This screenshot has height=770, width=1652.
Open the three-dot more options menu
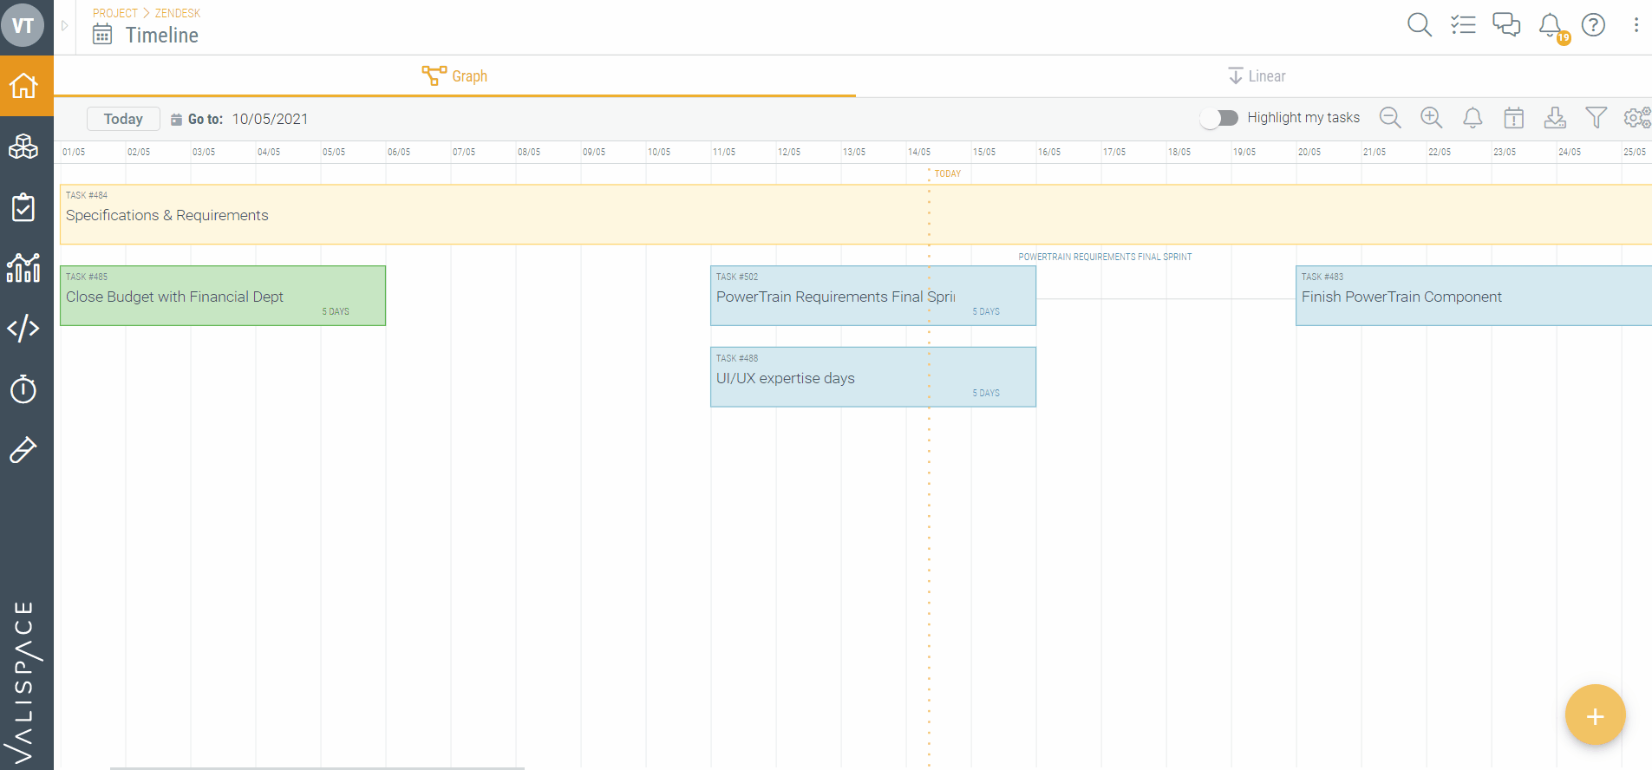tap(1636, 24)
